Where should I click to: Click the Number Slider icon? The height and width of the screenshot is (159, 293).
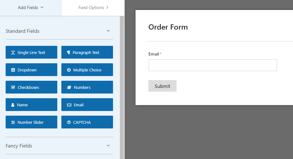pos(13,123)
